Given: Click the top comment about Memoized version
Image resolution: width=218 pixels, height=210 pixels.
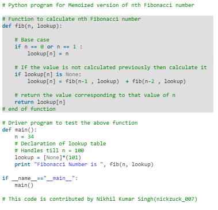Looking at the screenshot, I should click(98, 5).
